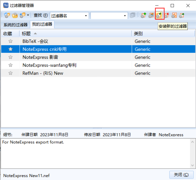The height and width of the screenshot is (180, 196).
Task: Minimize the 过滤器管理器 window
Action: pos(157,6)
